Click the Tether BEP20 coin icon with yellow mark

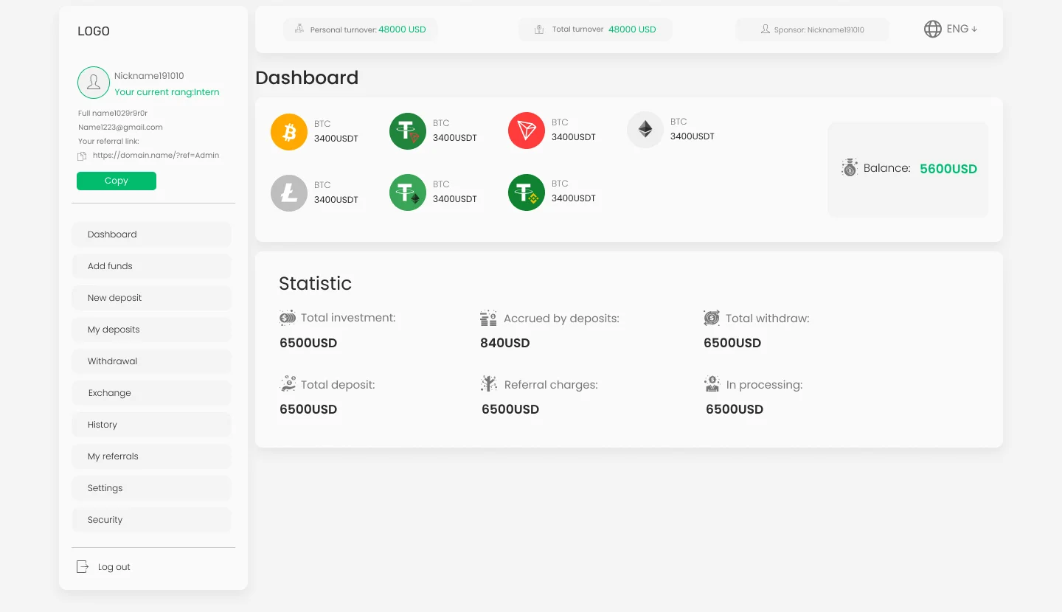click(x=527, y=192)
